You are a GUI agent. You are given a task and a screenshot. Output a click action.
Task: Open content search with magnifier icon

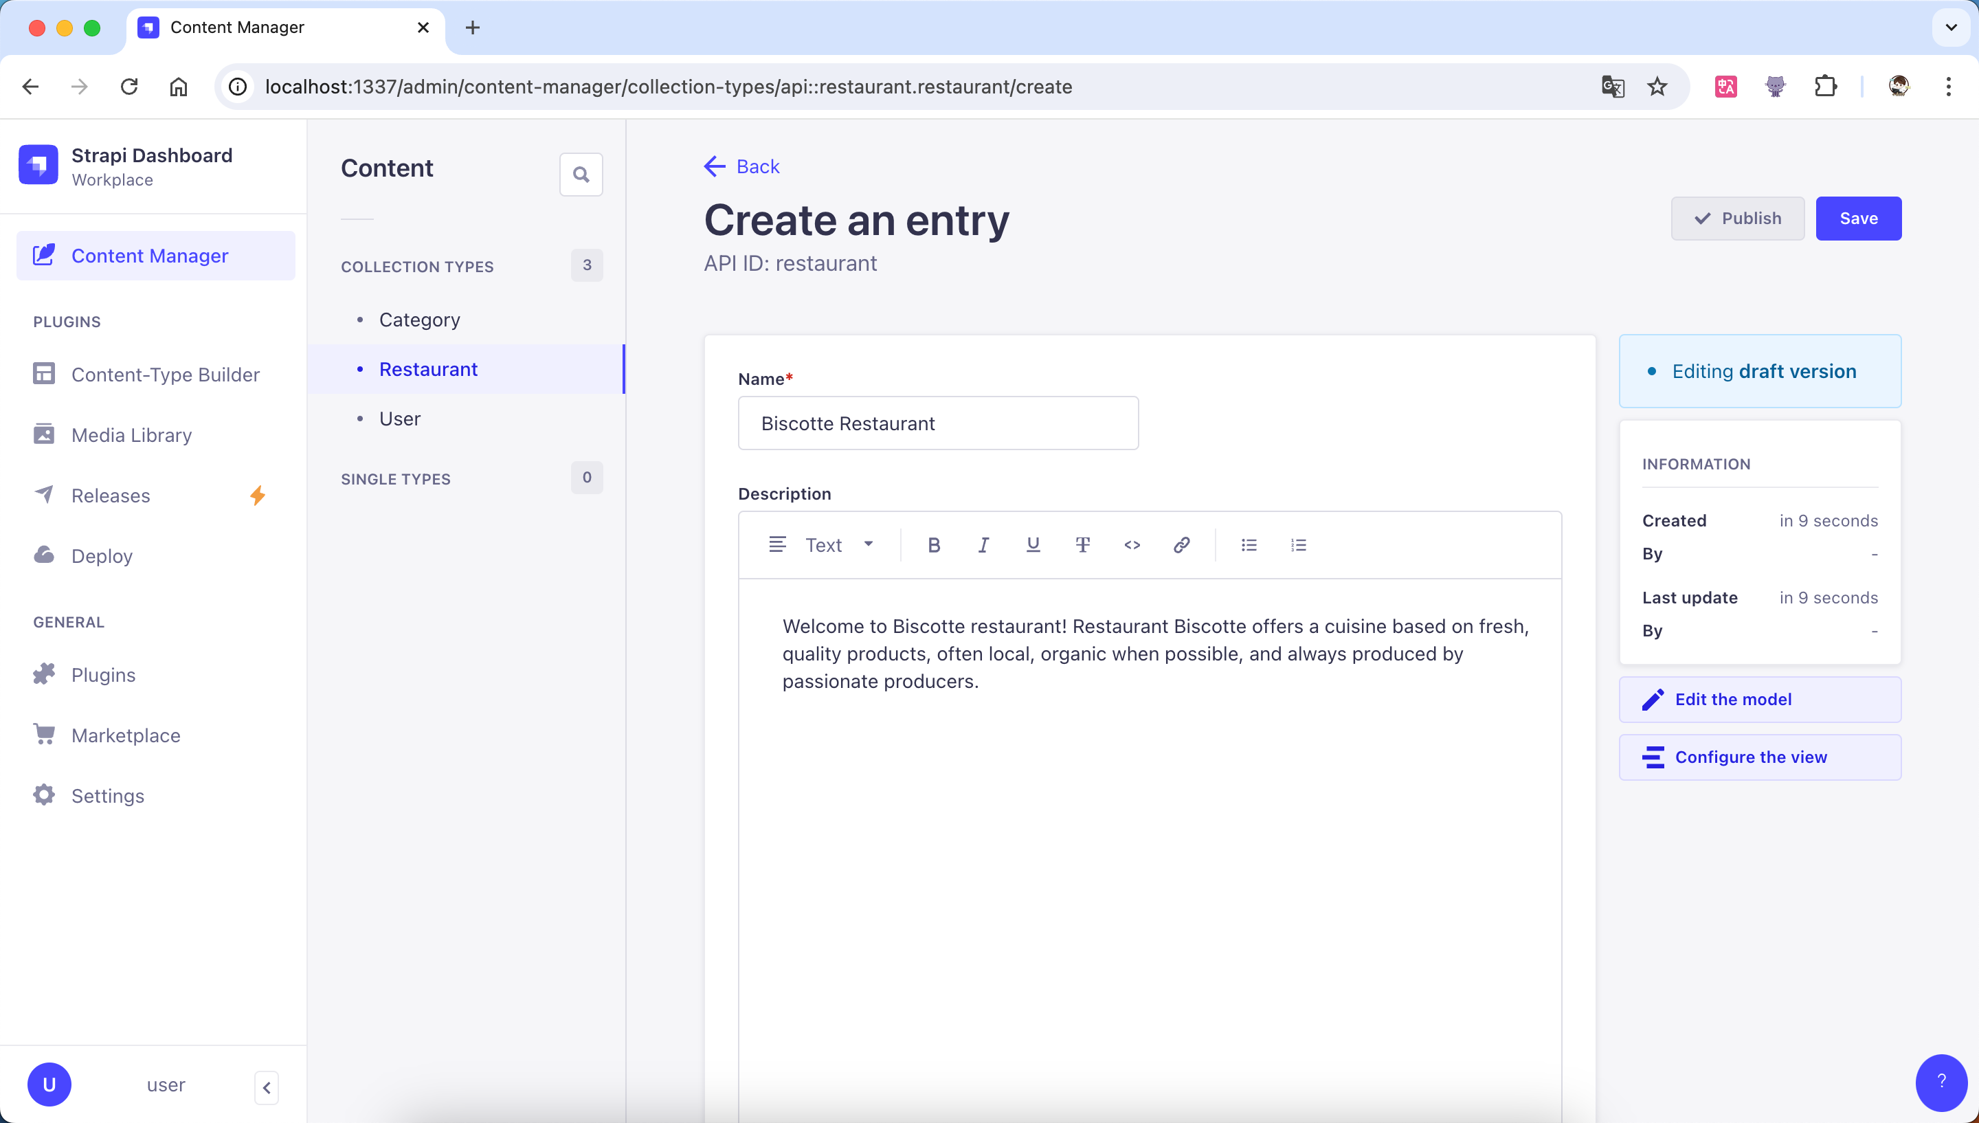click(581, 175)
